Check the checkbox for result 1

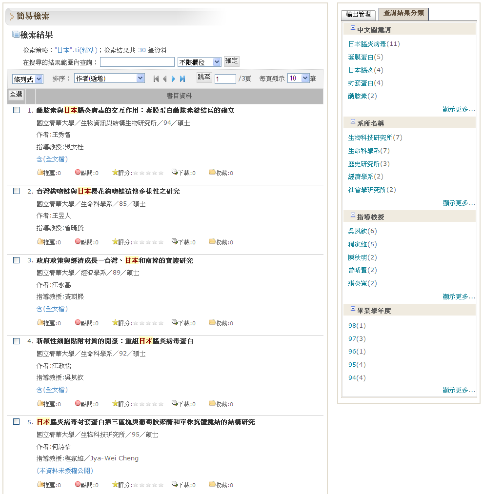coord(17,110)
